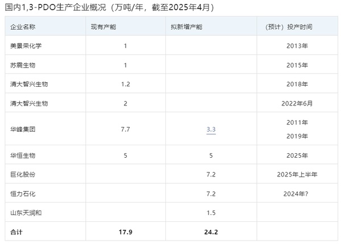Click the 恒力石化 company name
Screen dimensions: 341x244
23,193
